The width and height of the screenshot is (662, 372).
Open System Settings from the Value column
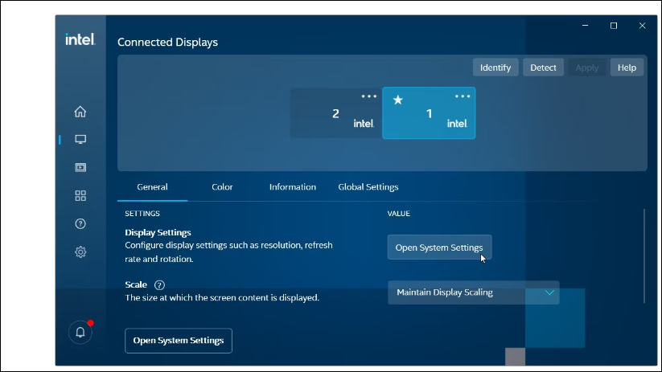(439, 247)
